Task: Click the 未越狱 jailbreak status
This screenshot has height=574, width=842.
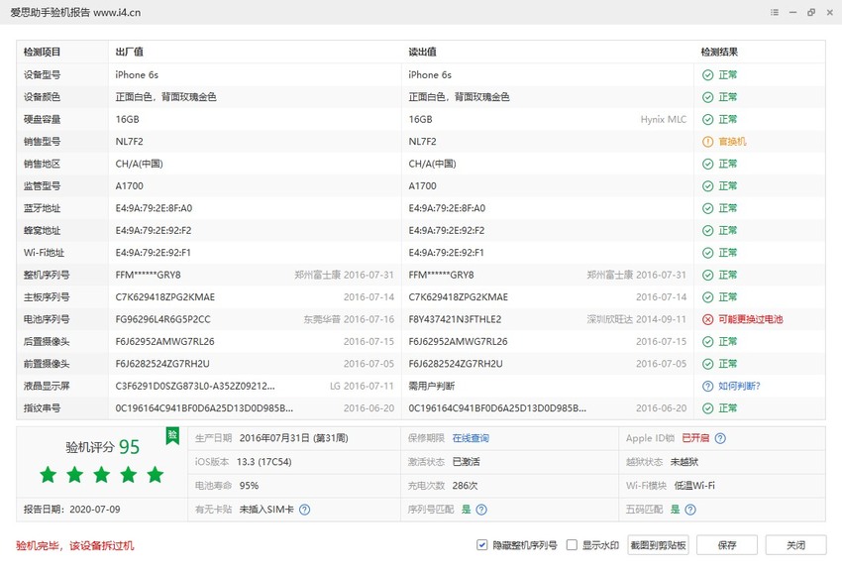Action: pos(684,462)
